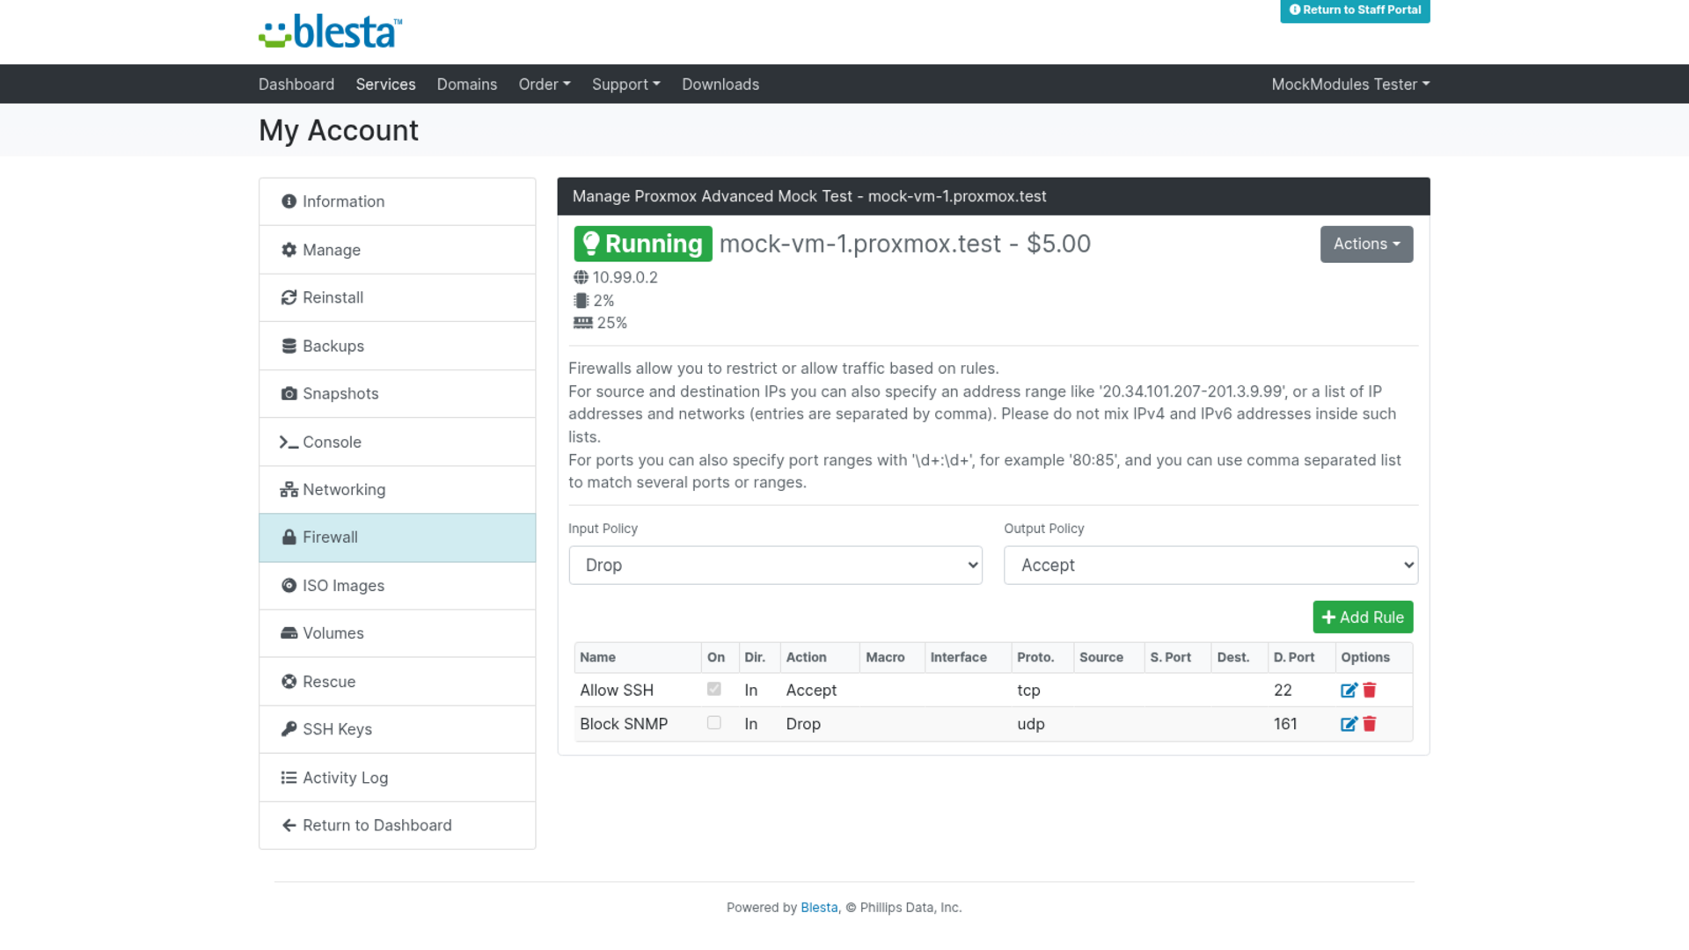1689x950 pixels.
Task: Click the ISO Images disc icon
Action: [289, 586]
